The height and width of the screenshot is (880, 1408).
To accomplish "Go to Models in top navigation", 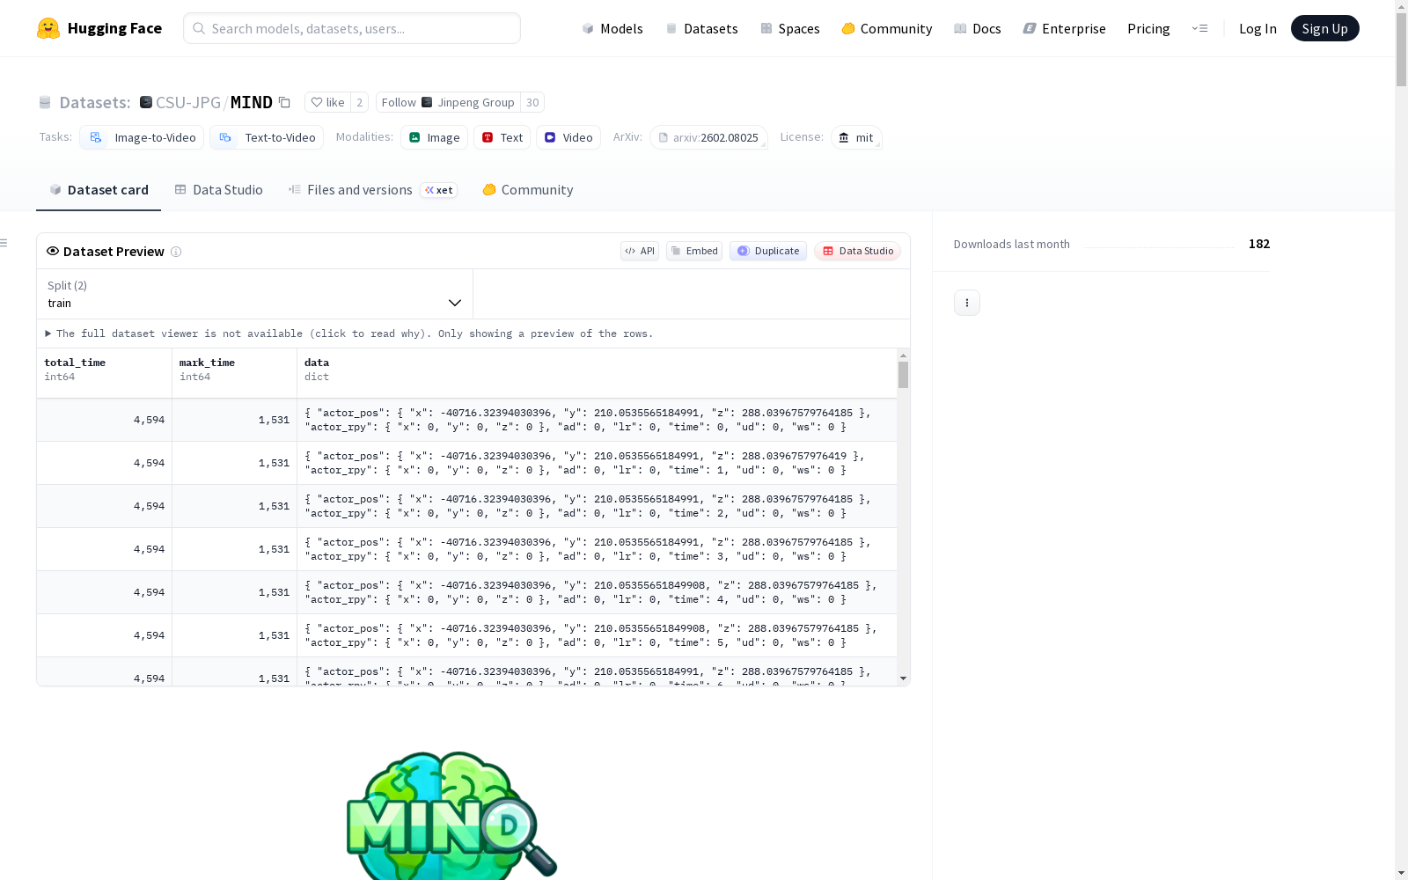I will coord(612,28).
